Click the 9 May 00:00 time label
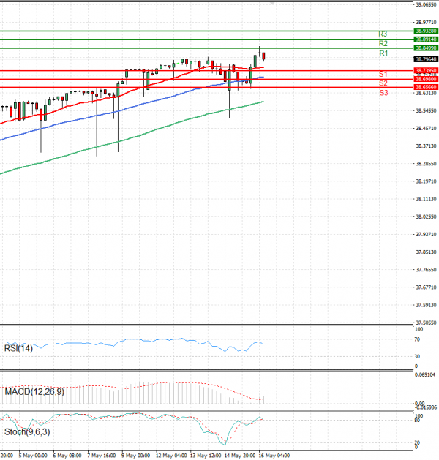Screen dimensions: 439x460 [x=136, y=456]
